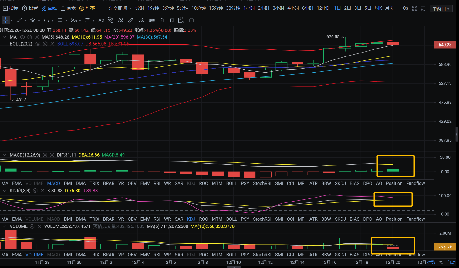This screenshot has height=268, width=459.
Task: Click the bookmark icon in drawing toolbar
Action: [172, 20]
